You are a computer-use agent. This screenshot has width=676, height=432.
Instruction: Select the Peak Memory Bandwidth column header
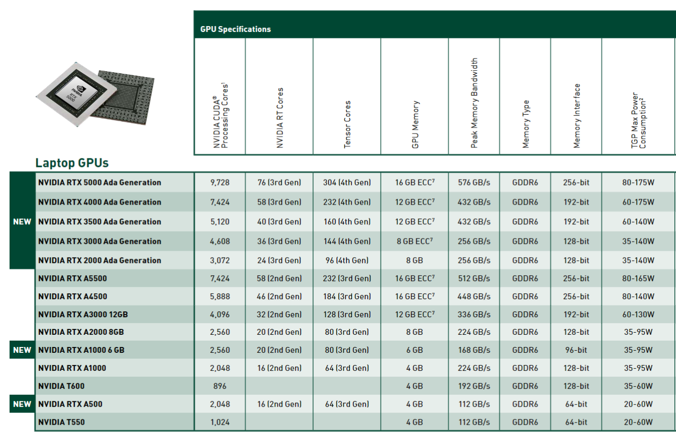click(474, 103)
